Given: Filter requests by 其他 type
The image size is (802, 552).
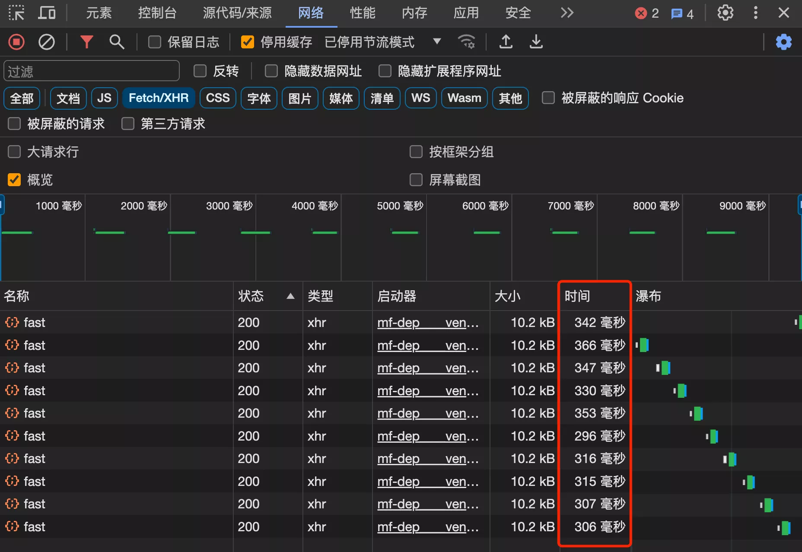Looking at the screenshot, I should 510,98.
